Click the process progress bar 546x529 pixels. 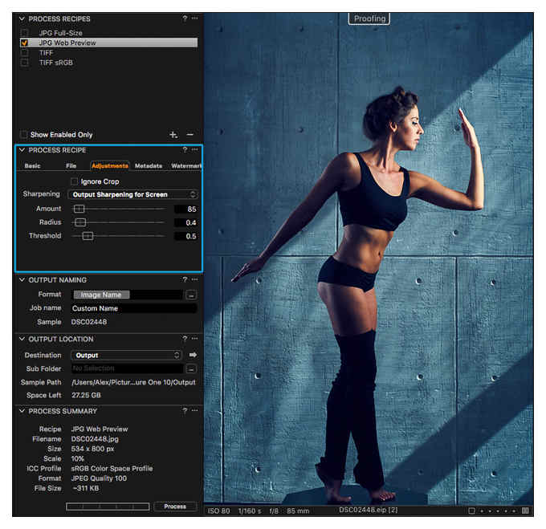pyautogui.click(x=108, y=507)
